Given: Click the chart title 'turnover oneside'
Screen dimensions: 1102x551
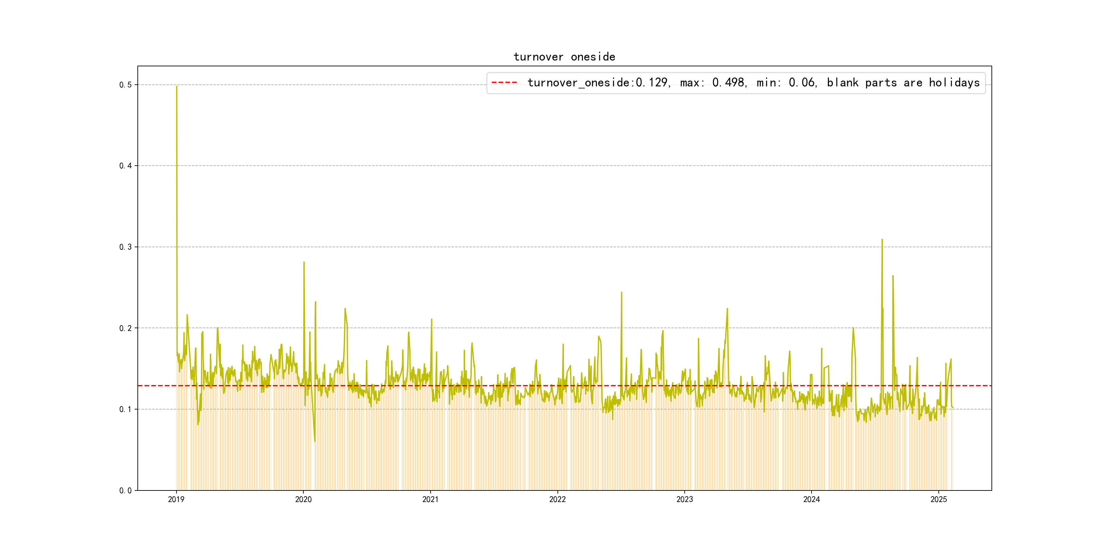Looking at the screenshot, I should [x=564, y=57].
